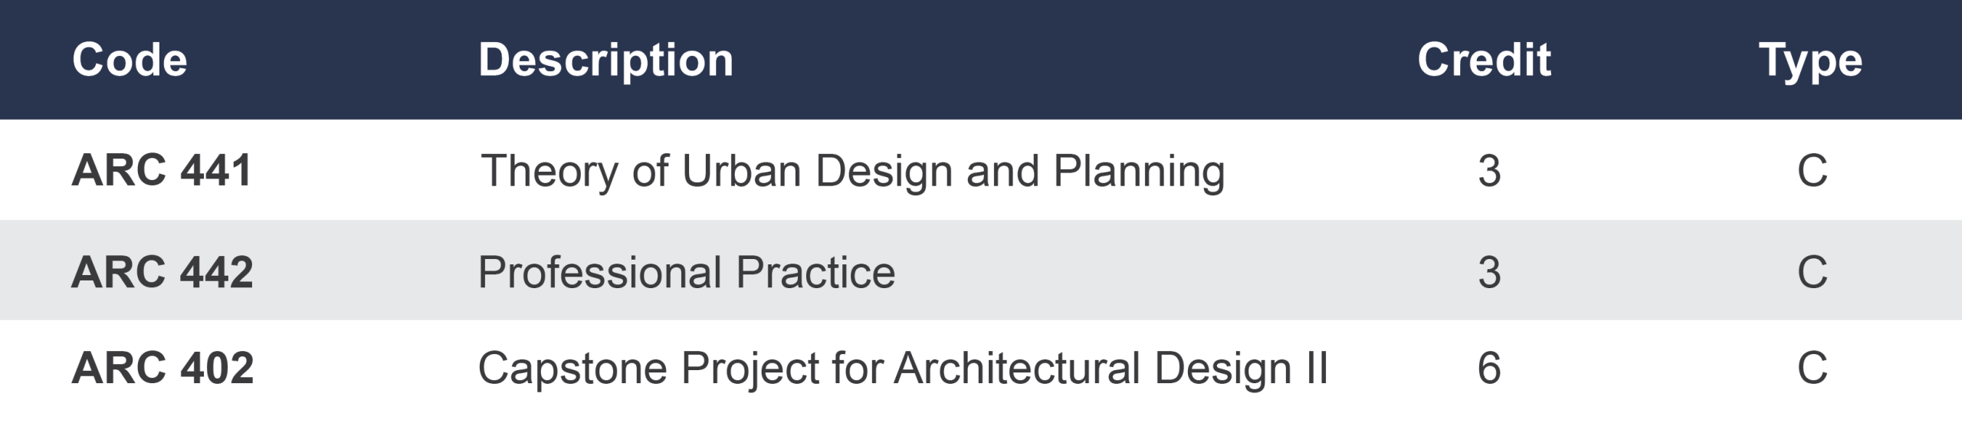This screenshot has height=423, width=1962.
Task: Click the Roman numeral II in ARC 402's description
Action: [1317, 368]
